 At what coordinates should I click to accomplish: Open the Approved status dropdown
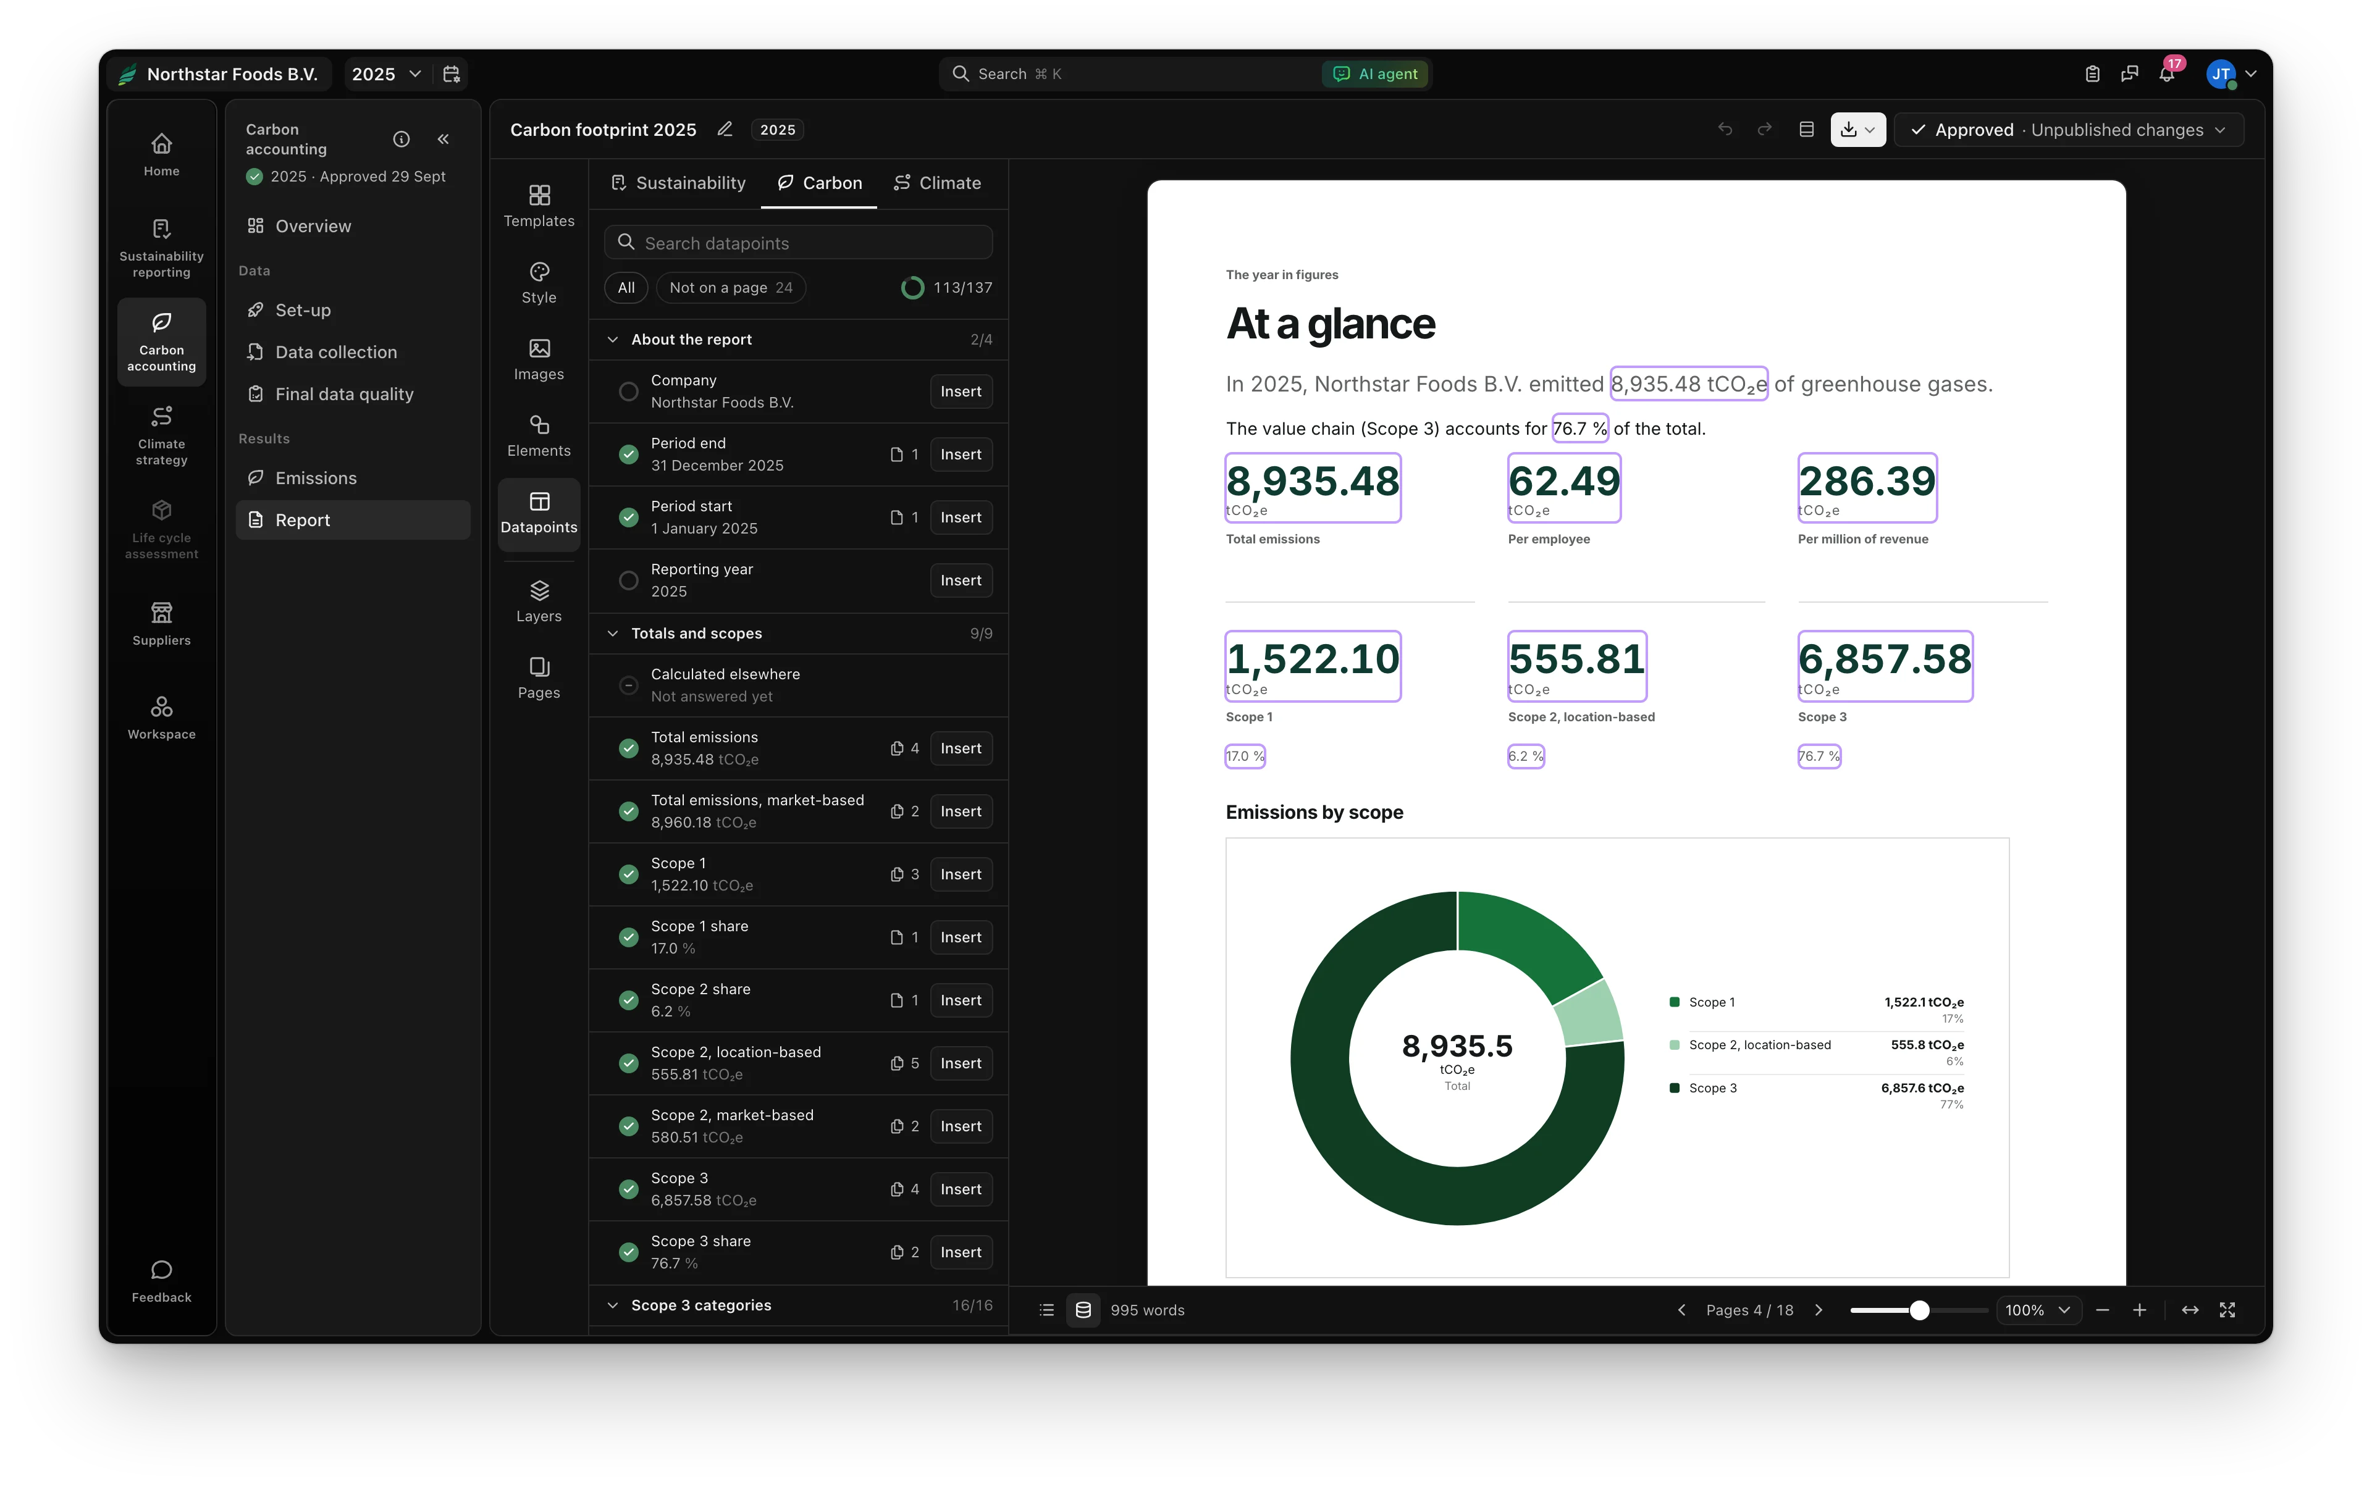(x=2070, y=130)
